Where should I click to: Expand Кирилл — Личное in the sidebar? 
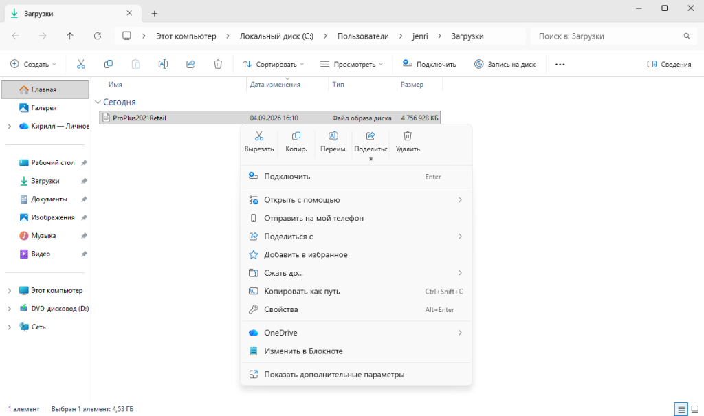pyautogui.click(x=10, y=127)
